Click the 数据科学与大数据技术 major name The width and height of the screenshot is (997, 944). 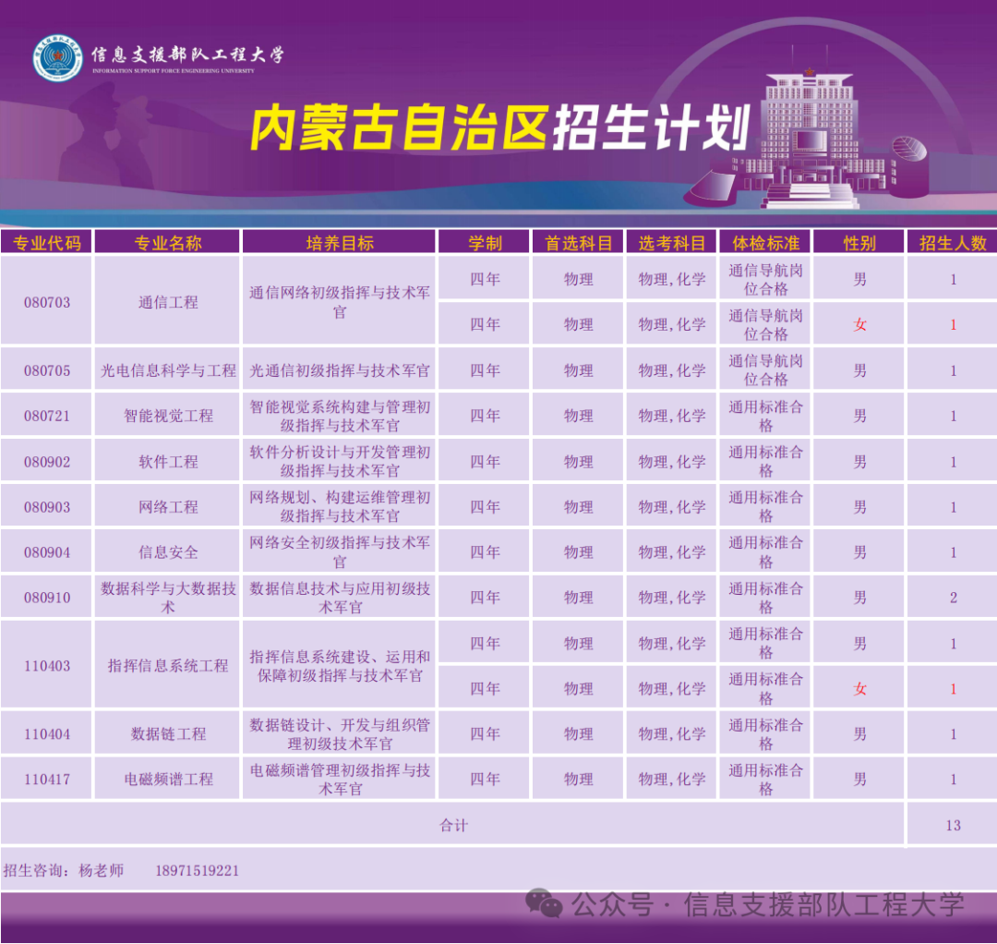[x=168, y=598]
